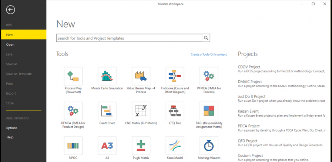
Task: Open the C&E Matrix (X-Y Matrix) tool
Action: pyautogui.click(x=141, y=111)
